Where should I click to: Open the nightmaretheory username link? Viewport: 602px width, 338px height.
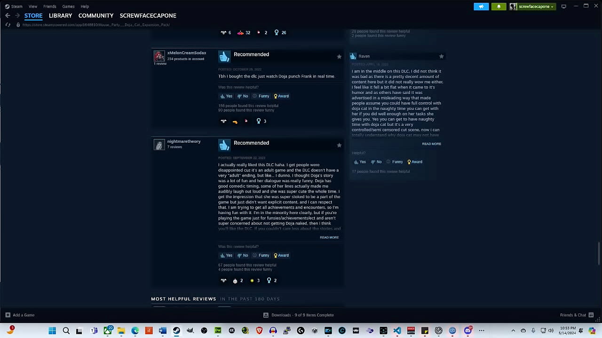[x=184, y=141]
